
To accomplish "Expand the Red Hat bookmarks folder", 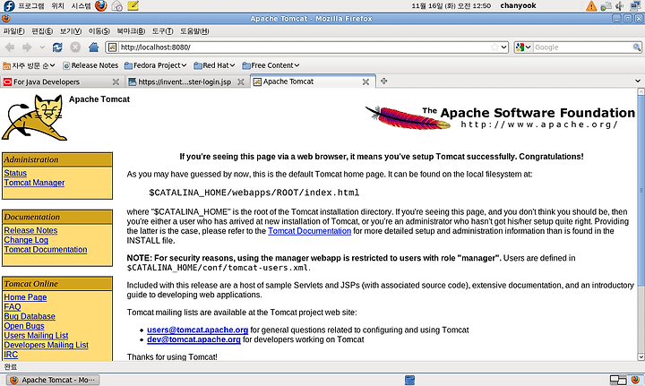I will point(214,65).
